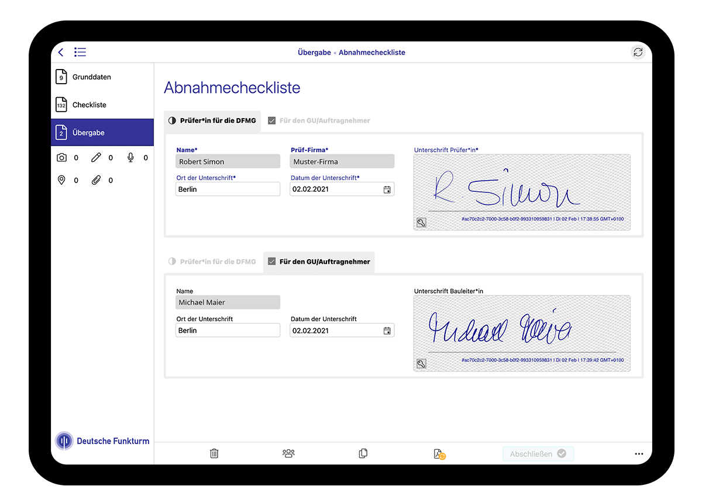Click the Deutsche Funkturm logo
Screen dimensions: 702x503
tap(102, 441)
